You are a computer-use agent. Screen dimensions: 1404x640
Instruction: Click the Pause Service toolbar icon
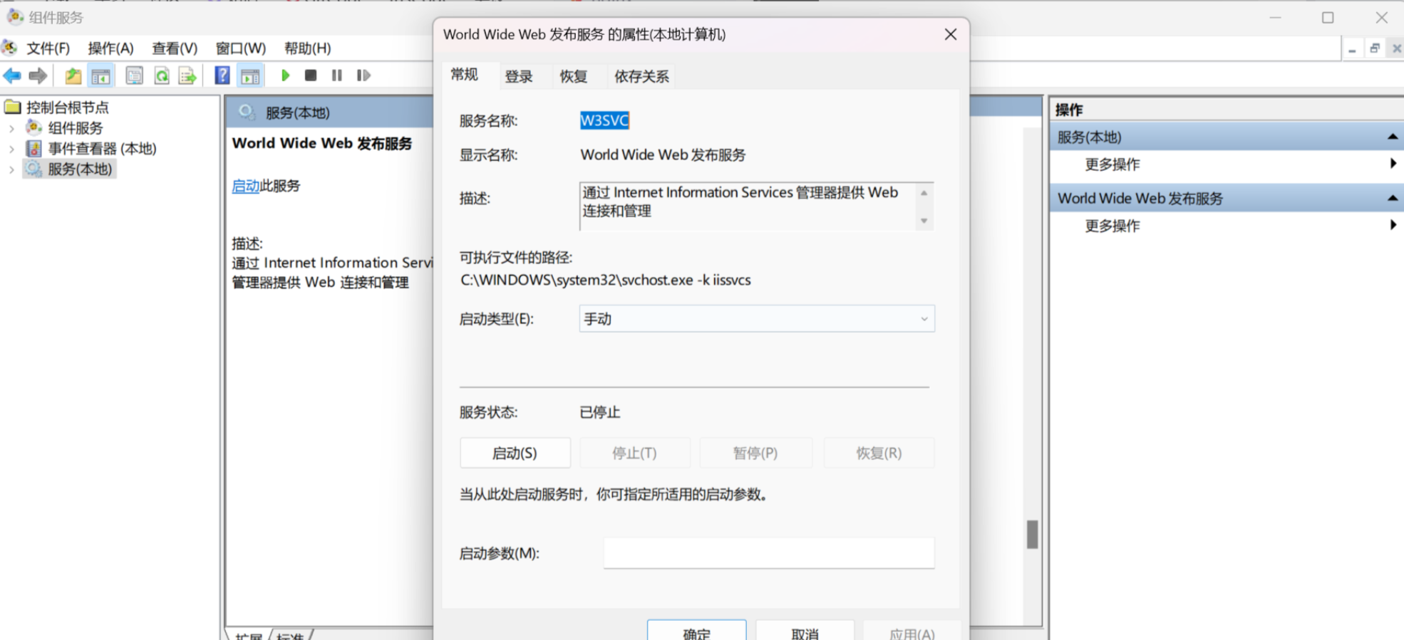tap(337, 75)
